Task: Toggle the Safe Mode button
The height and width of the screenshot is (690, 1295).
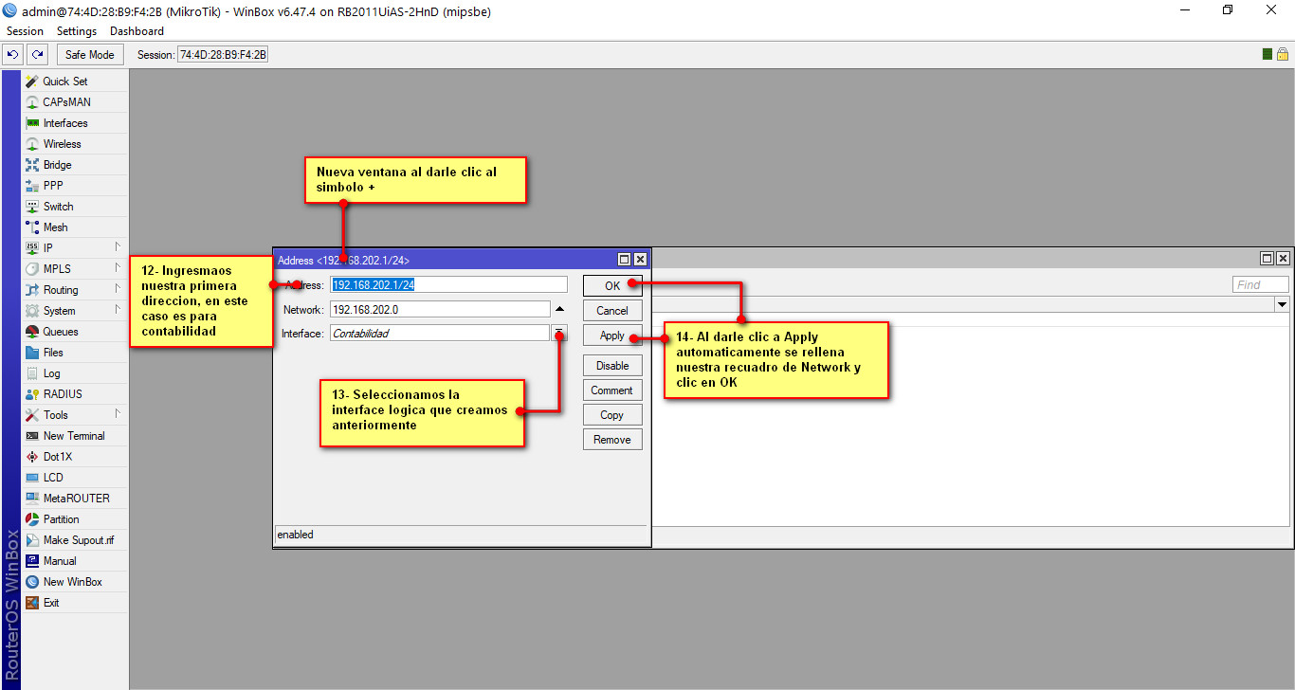Action: coord(89,55)
